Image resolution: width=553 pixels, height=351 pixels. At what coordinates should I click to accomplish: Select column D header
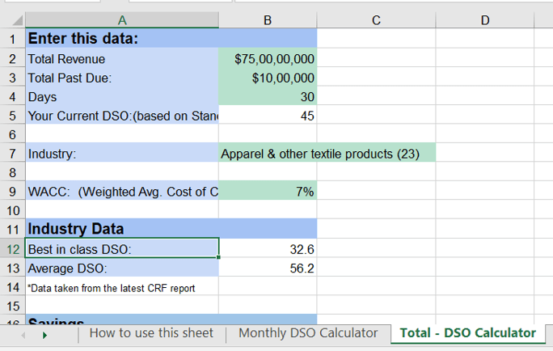tap(485, 20)
